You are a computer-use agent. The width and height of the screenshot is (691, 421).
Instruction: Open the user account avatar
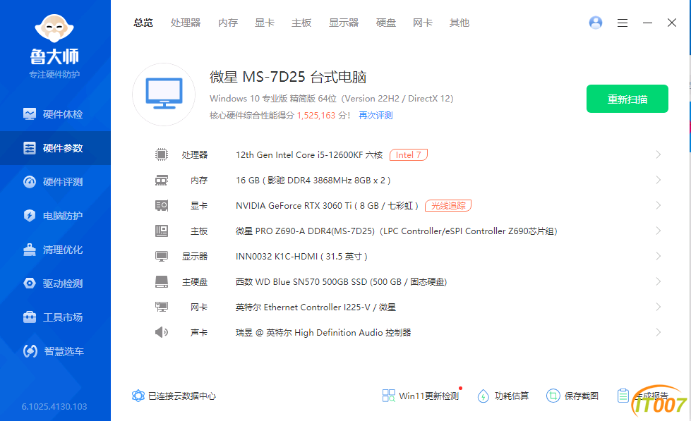pyautogui.click(x=596, y=23)
